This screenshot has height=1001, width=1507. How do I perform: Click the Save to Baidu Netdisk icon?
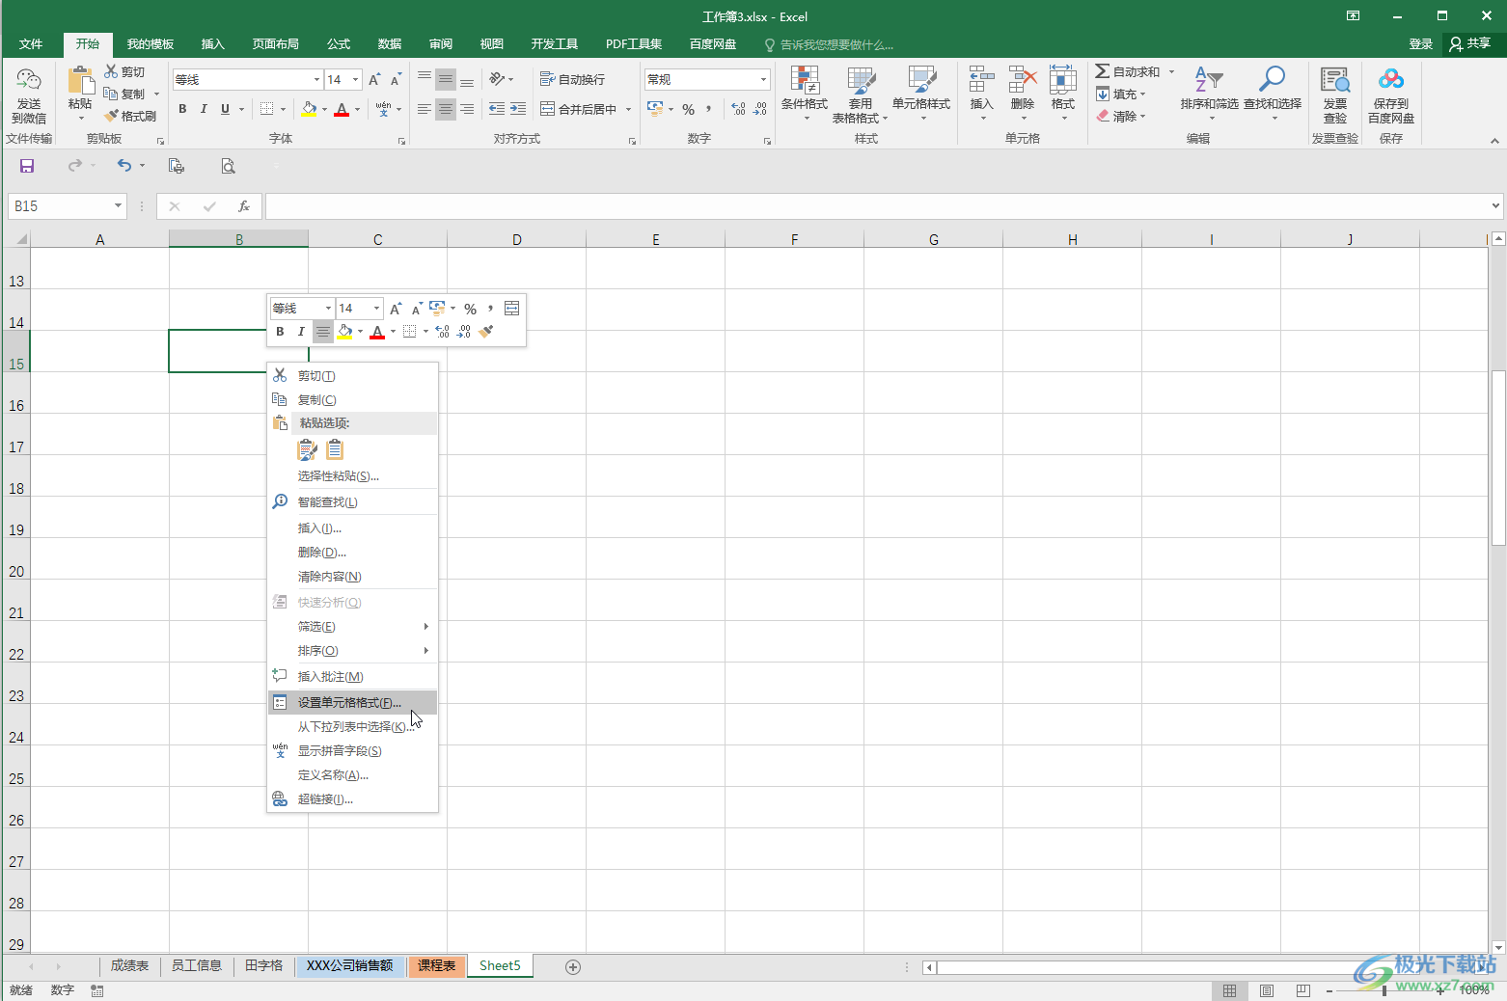[1391, 80]
